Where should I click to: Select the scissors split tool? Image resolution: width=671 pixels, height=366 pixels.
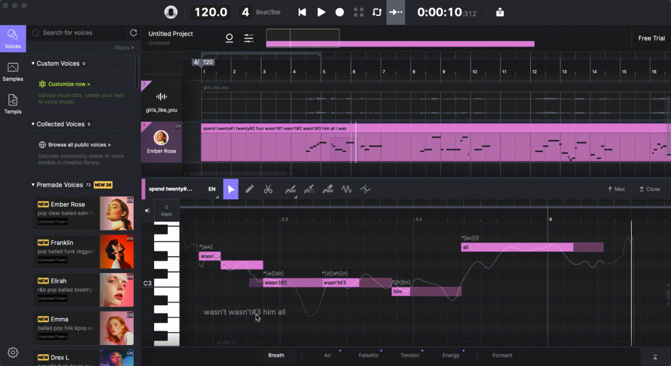(x=268, y=189)
